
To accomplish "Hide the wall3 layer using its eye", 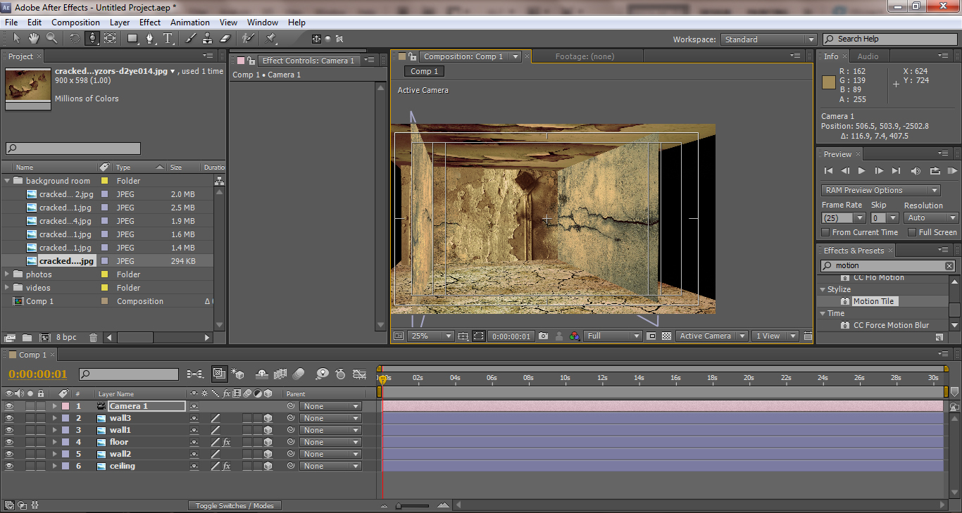I will [x=9, y=418].
